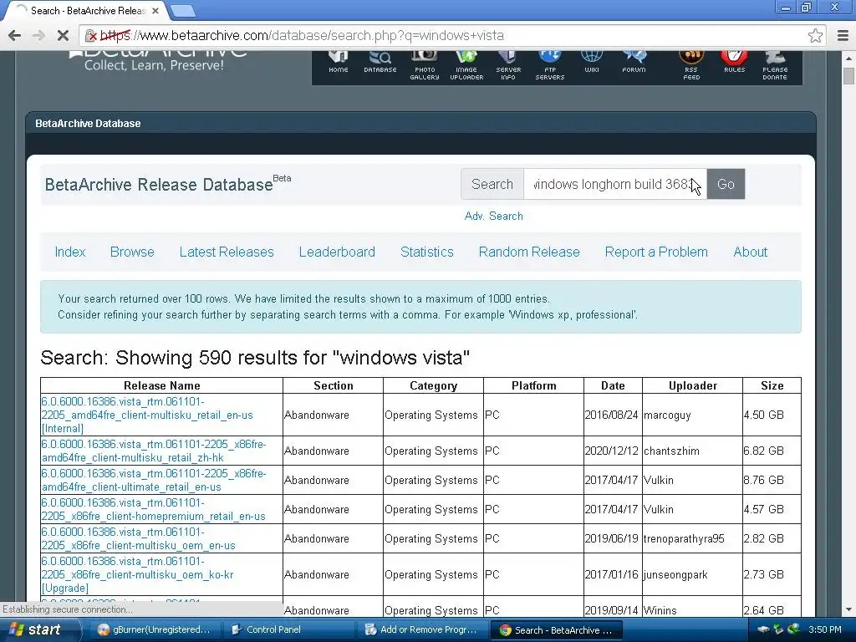856x642 pixels.
Task: Click the date 2020/12/12 cell
Action: (611, 451)
